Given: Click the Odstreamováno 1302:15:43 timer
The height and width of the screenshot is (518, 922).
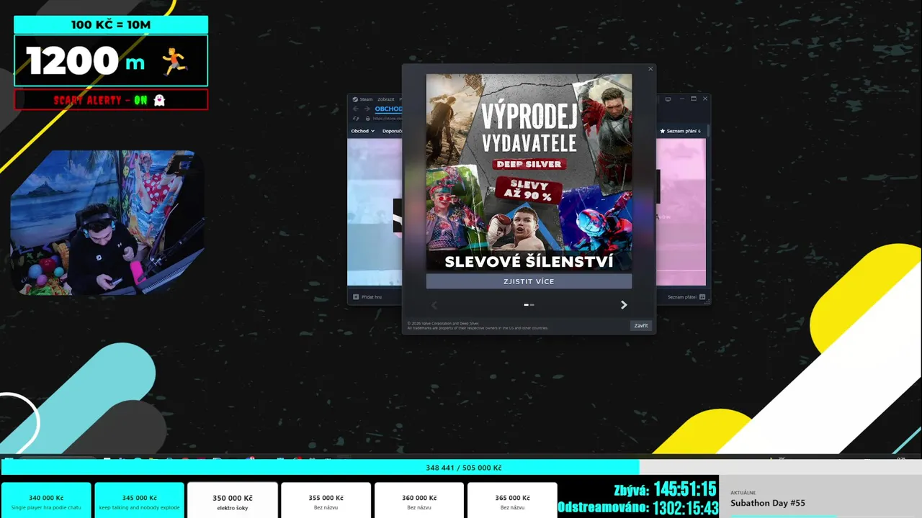Looking at the screenshot, I should coord(638,508).
